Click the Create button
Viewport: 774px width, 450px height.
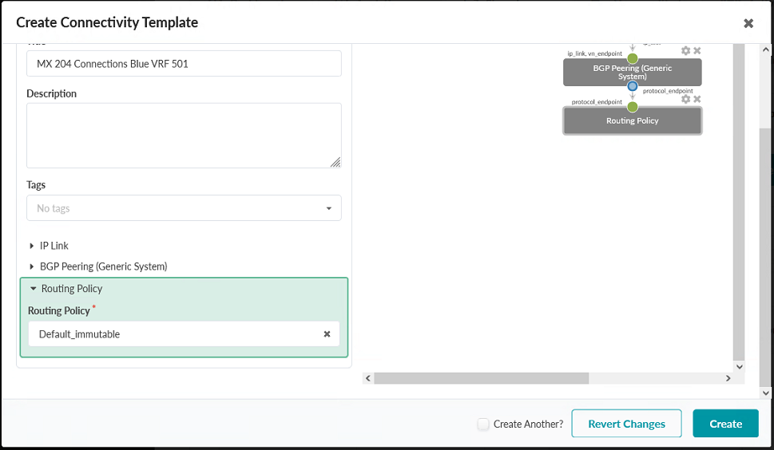coord(725,424)
